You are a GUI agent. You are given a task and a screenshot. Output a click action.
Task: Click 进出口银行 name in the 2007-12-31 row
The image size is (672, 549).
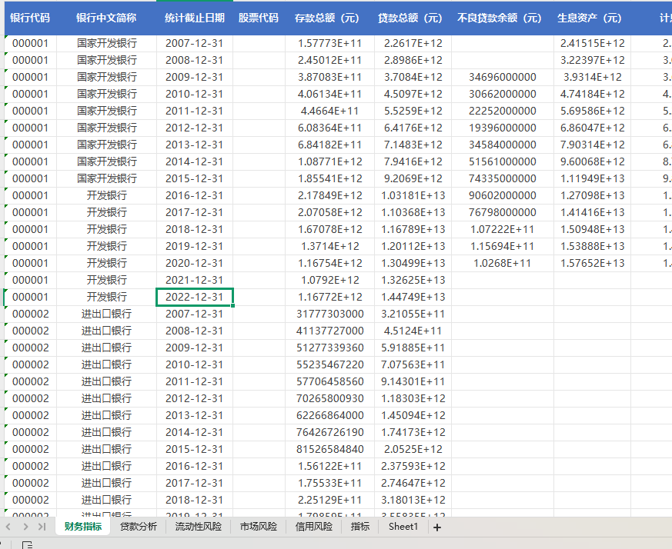click(106, 314)
